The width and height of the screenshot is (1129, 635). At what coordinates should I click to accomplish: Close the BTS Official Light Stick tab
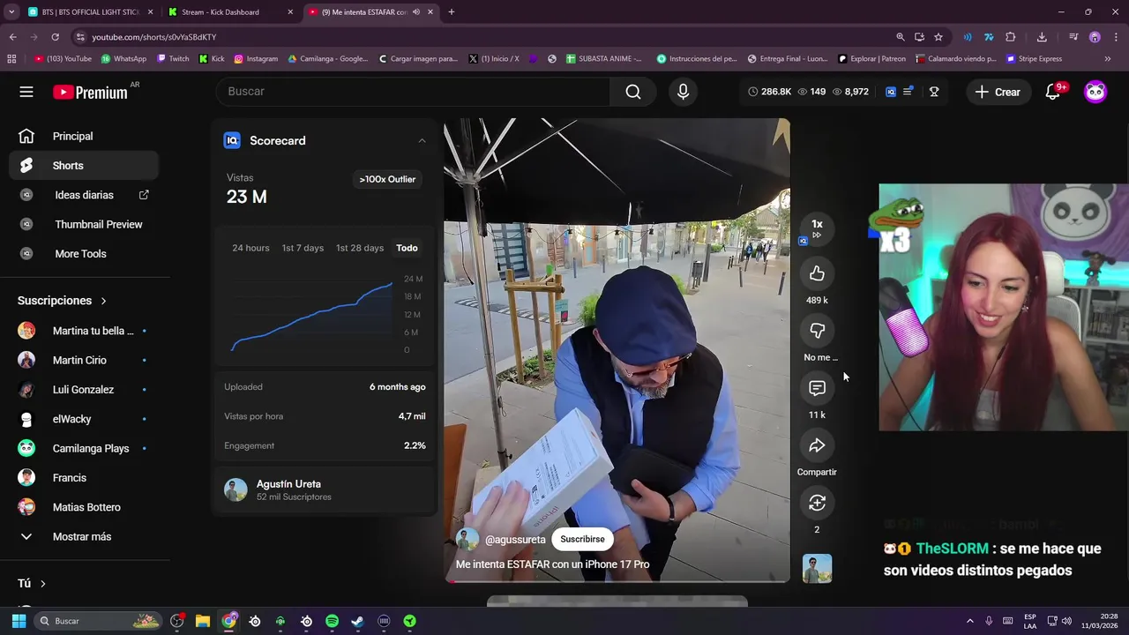tap(150, 12)
